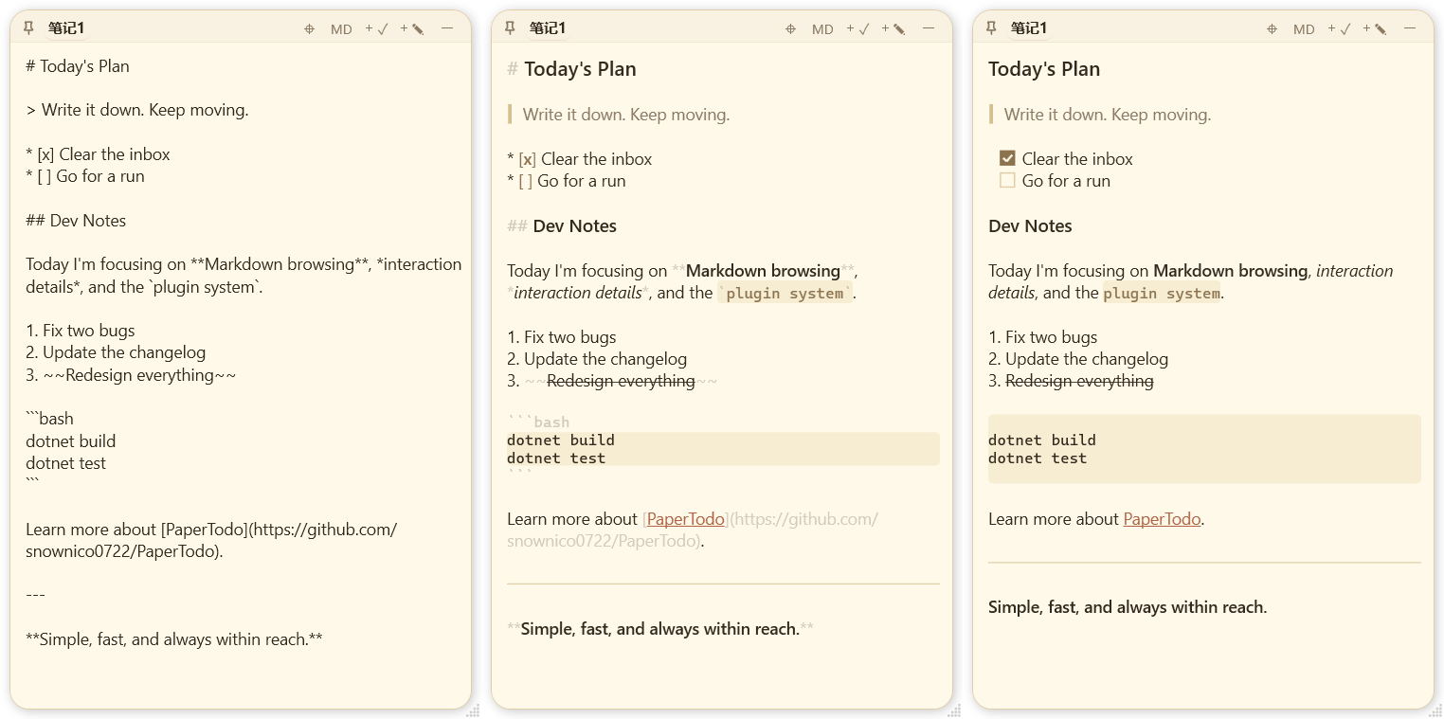Uncheck the 'Clear the inbox' checkbox
Viewport: 1444px width, 719px height.
[x=1007, y=158]
